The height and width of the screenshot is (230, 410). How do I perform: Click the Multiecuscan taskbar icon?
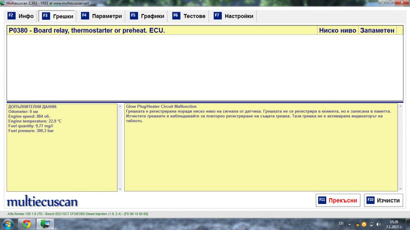45,224
